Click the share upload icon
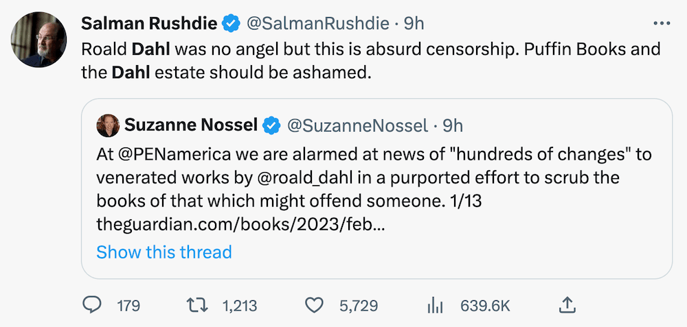The width and height of the screenshot is (687, 327). coord(569,305)
